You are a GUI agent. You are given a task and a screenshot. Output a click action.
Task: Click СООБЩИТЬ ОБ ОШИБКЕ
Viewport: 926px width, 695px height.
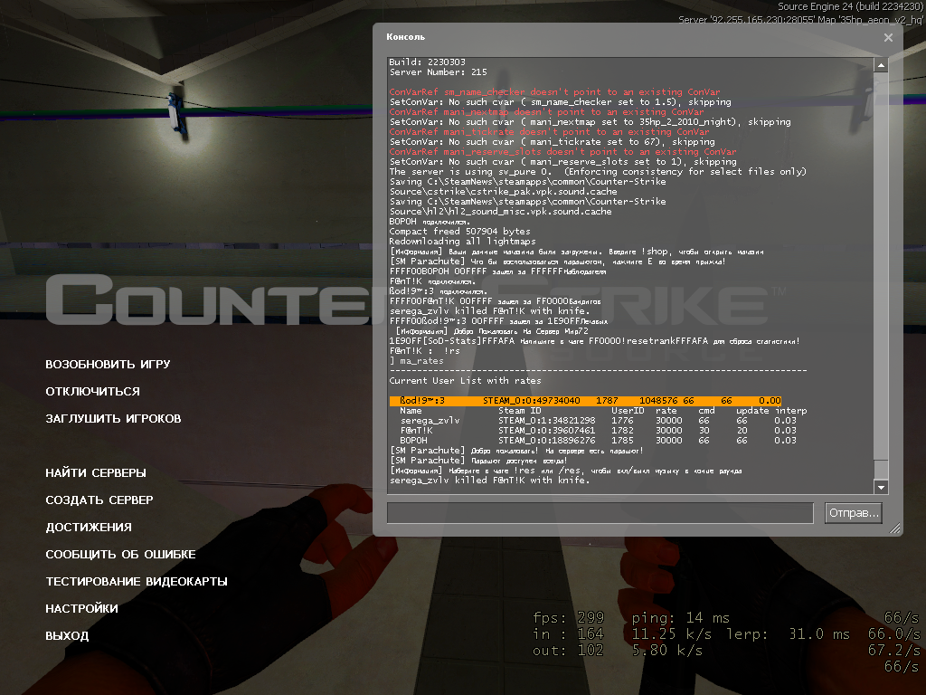120,555
